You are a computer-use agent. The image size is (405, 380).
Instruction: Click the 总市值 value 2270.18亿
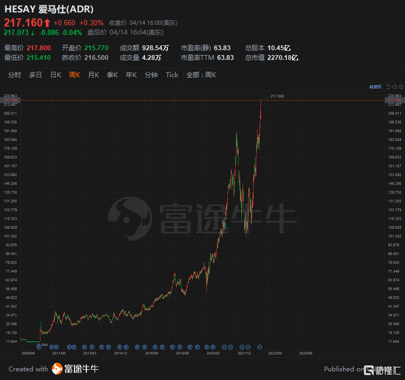pyautogui.click(x=283, y=58)
